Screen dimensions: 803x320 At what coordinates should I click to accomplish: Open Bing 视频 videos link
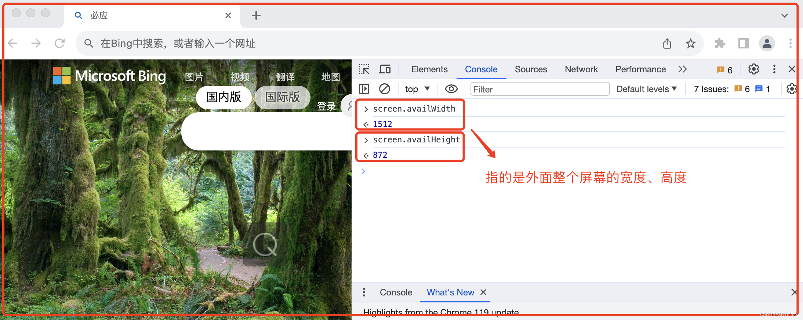coord(240,77)
